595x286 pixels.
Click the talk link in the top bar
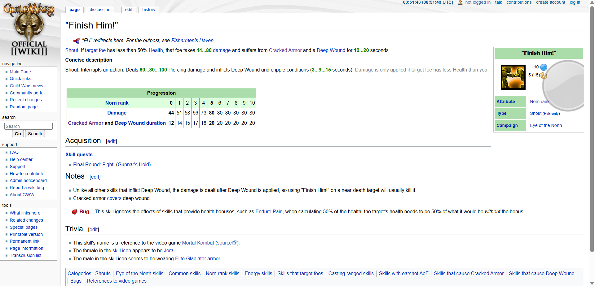498,2
